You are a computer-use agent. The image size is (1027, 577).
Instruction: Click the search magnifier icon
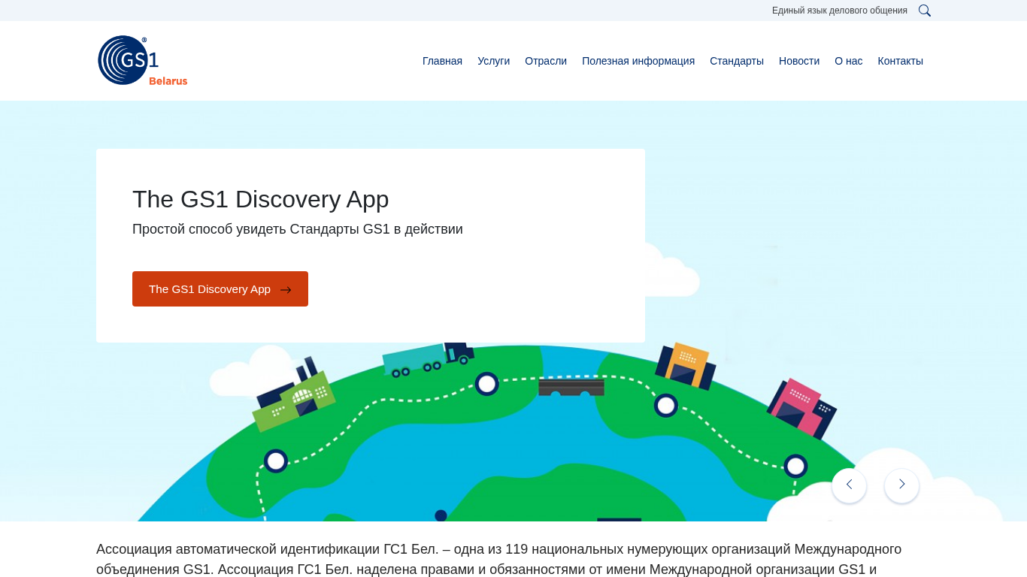pyautogui.click(x=925, y=11)
